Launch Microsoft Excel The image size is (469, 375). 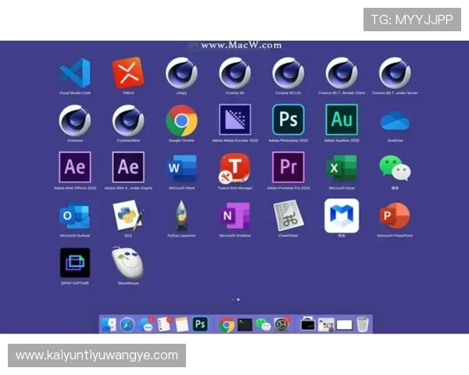pyautogui.click(x=342, y=167)
